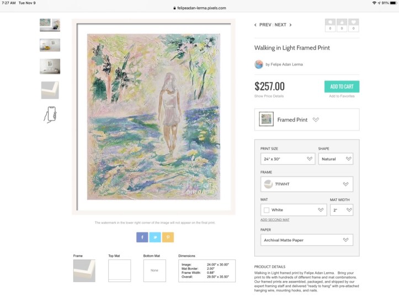Share the print on Facebook

click(142, 237)
